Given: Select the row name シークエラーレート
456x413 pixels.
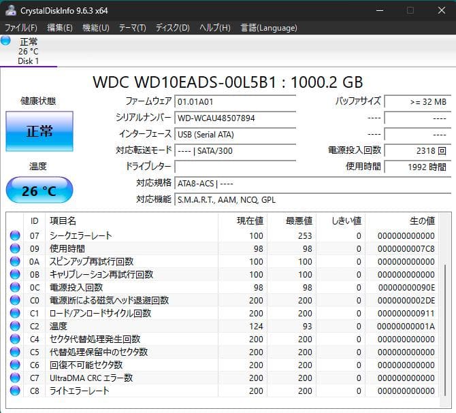Looking at the screenshot, I should [x=81, y=235].
